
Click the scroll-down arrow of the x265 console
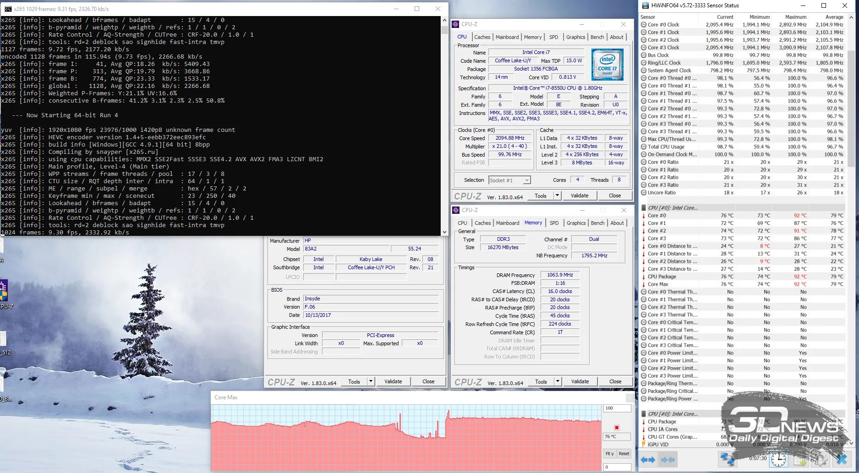[444, 232]
